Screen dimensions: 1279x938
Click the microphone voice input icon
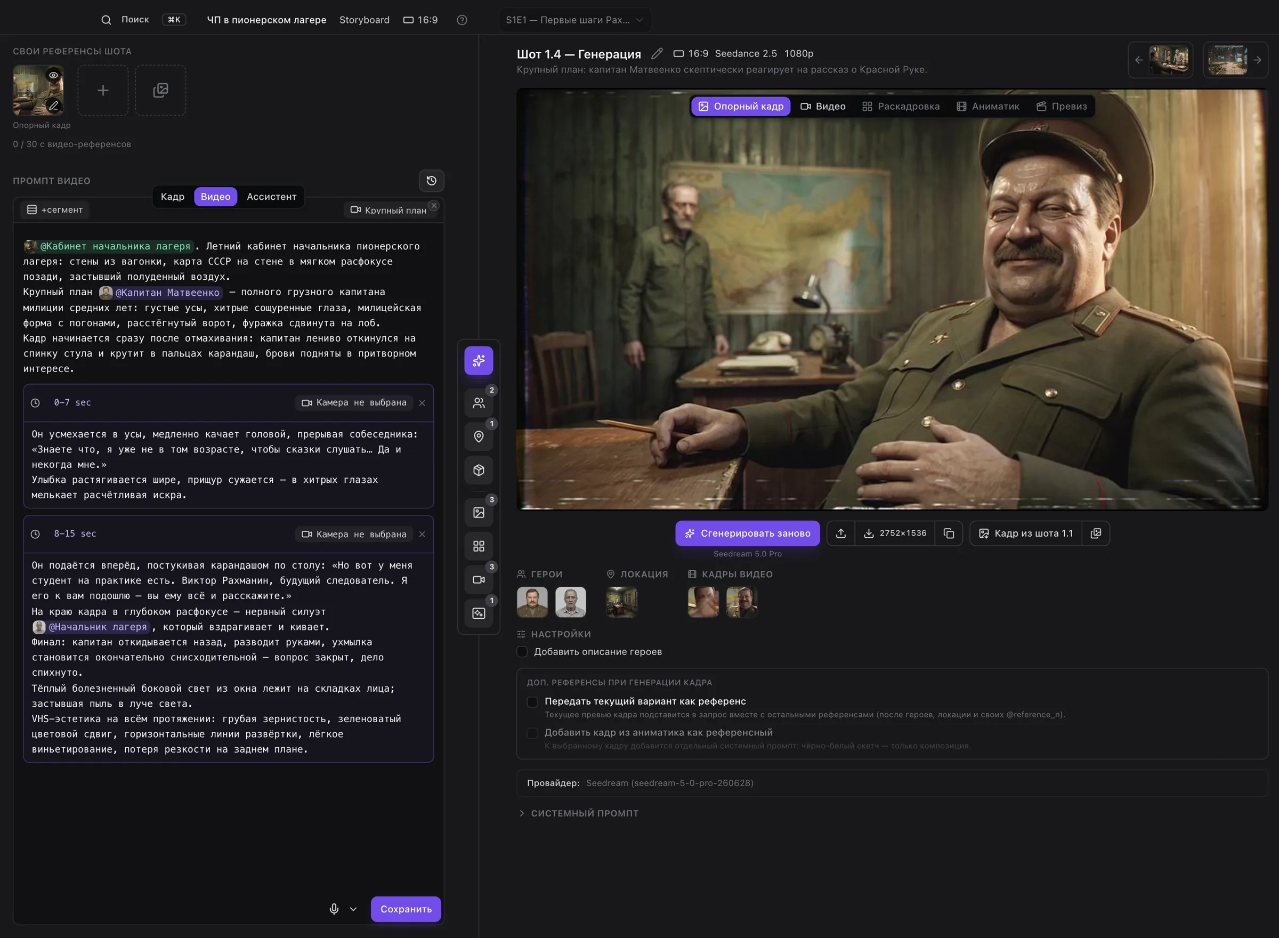334,909
